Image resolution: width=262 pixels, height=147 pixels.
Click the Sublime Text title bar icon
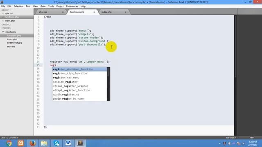coord(2,2)
